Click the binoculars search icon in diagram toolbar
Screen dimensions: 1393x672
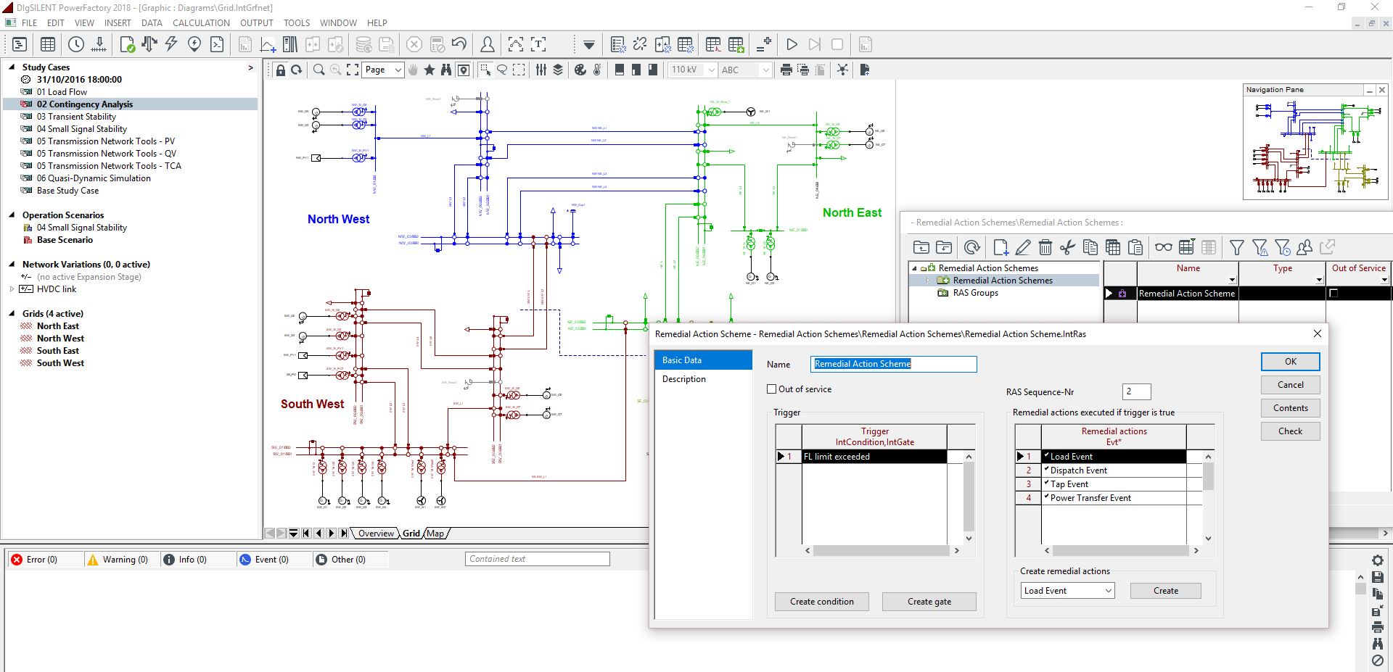pyautogui.click(x=445, y=70)
